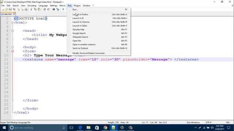Open the ? help menu
Viewport: 234px width, 131px height.
(x=93, y=5)
